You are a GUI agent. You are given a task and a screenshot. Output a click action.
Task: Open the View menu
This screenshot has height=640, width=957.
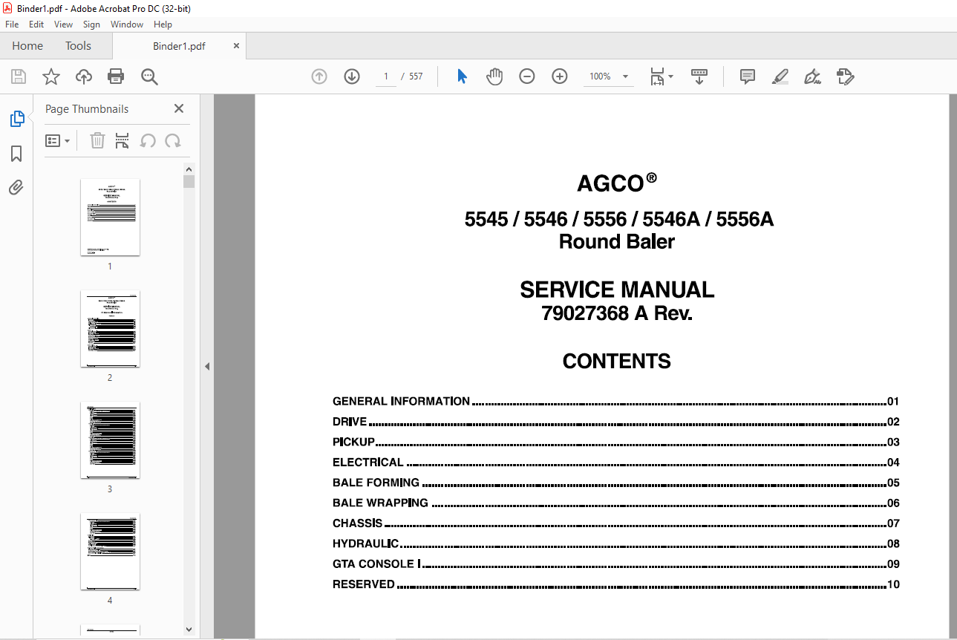pyautogui.click(x=64, y=25)
